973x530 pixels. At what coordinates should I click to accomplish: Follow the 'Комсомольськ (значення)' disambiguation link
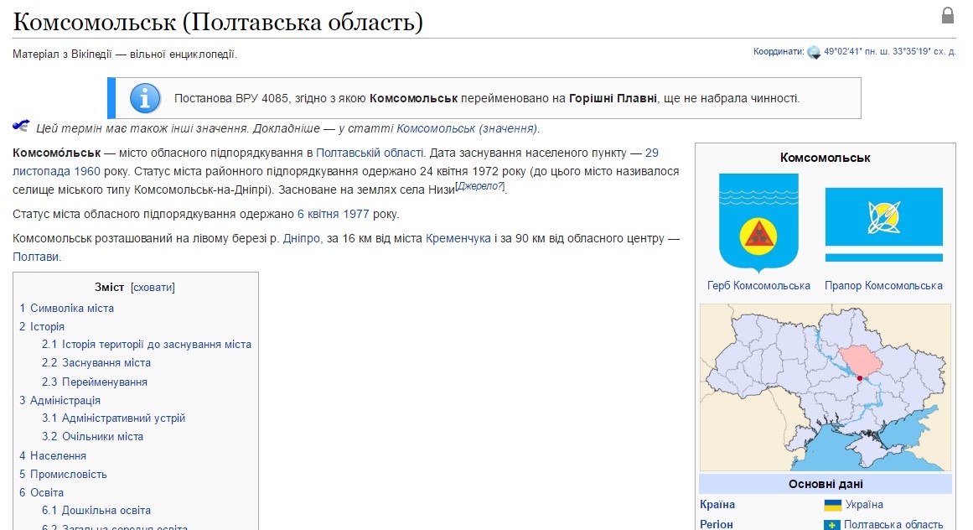click(x=467, y=128)
